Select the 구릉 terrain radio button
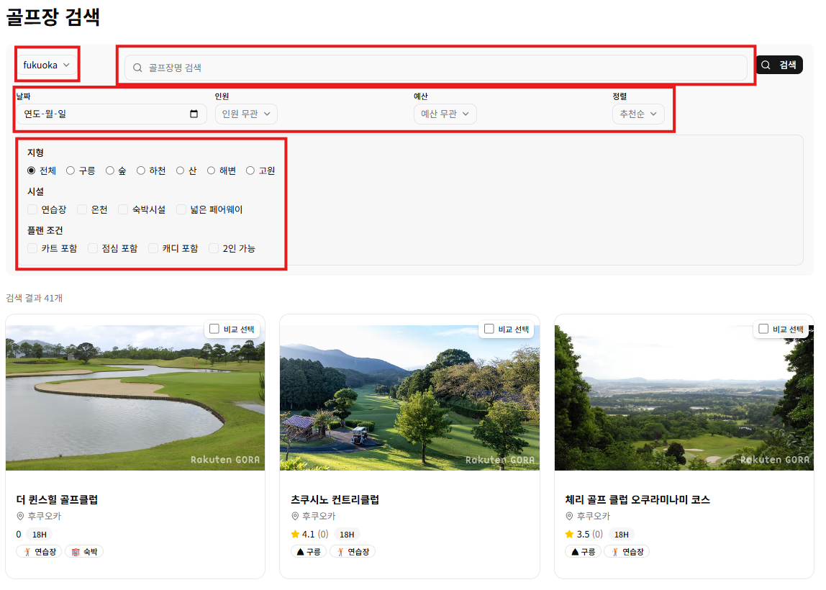This screenshot has width=826, height=590. (71, 171)
